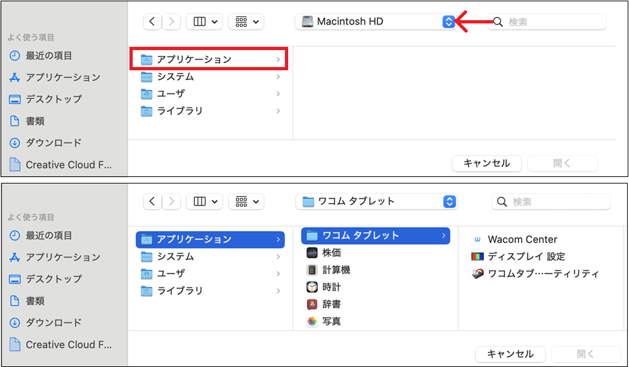The image size is (629, 367).
Task: Open column view selector in bottom dialog
Action: [x=205, y=201]
